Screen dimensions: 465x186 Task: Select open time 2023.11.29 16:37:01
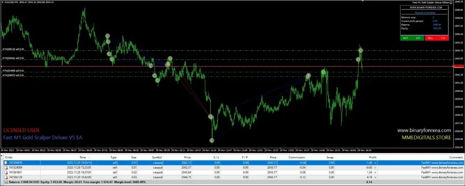pyautogui.click(x=79, y=172)
